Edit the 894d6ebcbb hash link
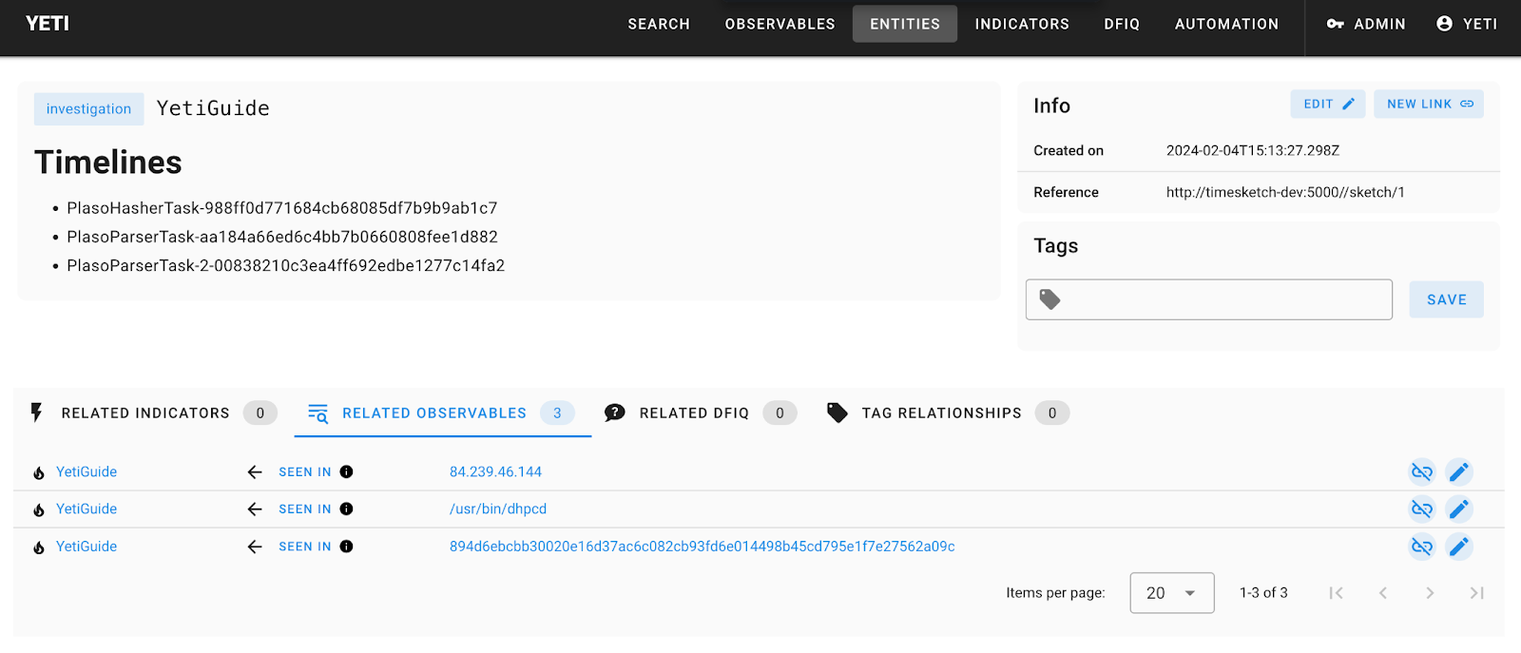The width and height of the screenshot is (1521, 653). (x=1459, y=547)
